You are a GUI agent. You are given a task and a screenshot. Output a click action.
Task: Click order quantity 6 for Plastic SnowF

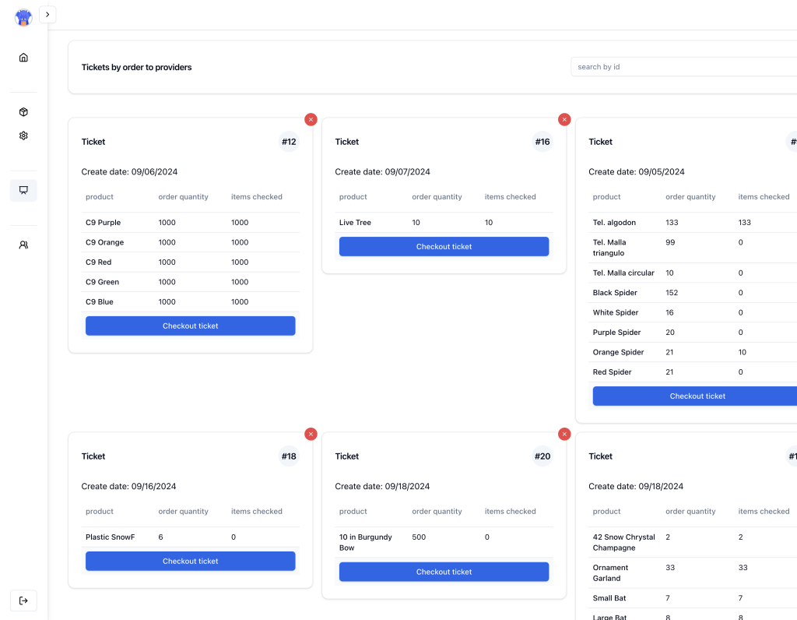coord(160,537)
